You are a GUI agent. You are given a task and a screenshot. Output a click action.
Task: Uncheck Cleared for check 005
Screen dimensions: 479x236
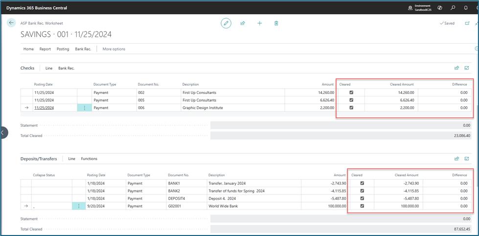(351, 100)
